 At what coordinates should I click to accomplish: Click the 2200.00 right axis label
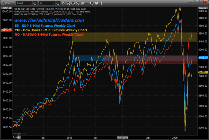[203, 127]
